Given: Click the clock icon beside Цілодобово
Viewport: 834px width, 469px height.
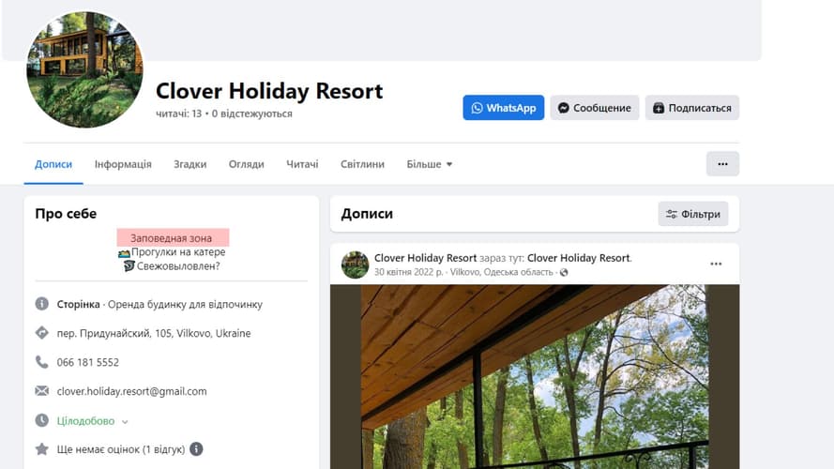Looking at the screenshot, I should click(x=41, y=420).
